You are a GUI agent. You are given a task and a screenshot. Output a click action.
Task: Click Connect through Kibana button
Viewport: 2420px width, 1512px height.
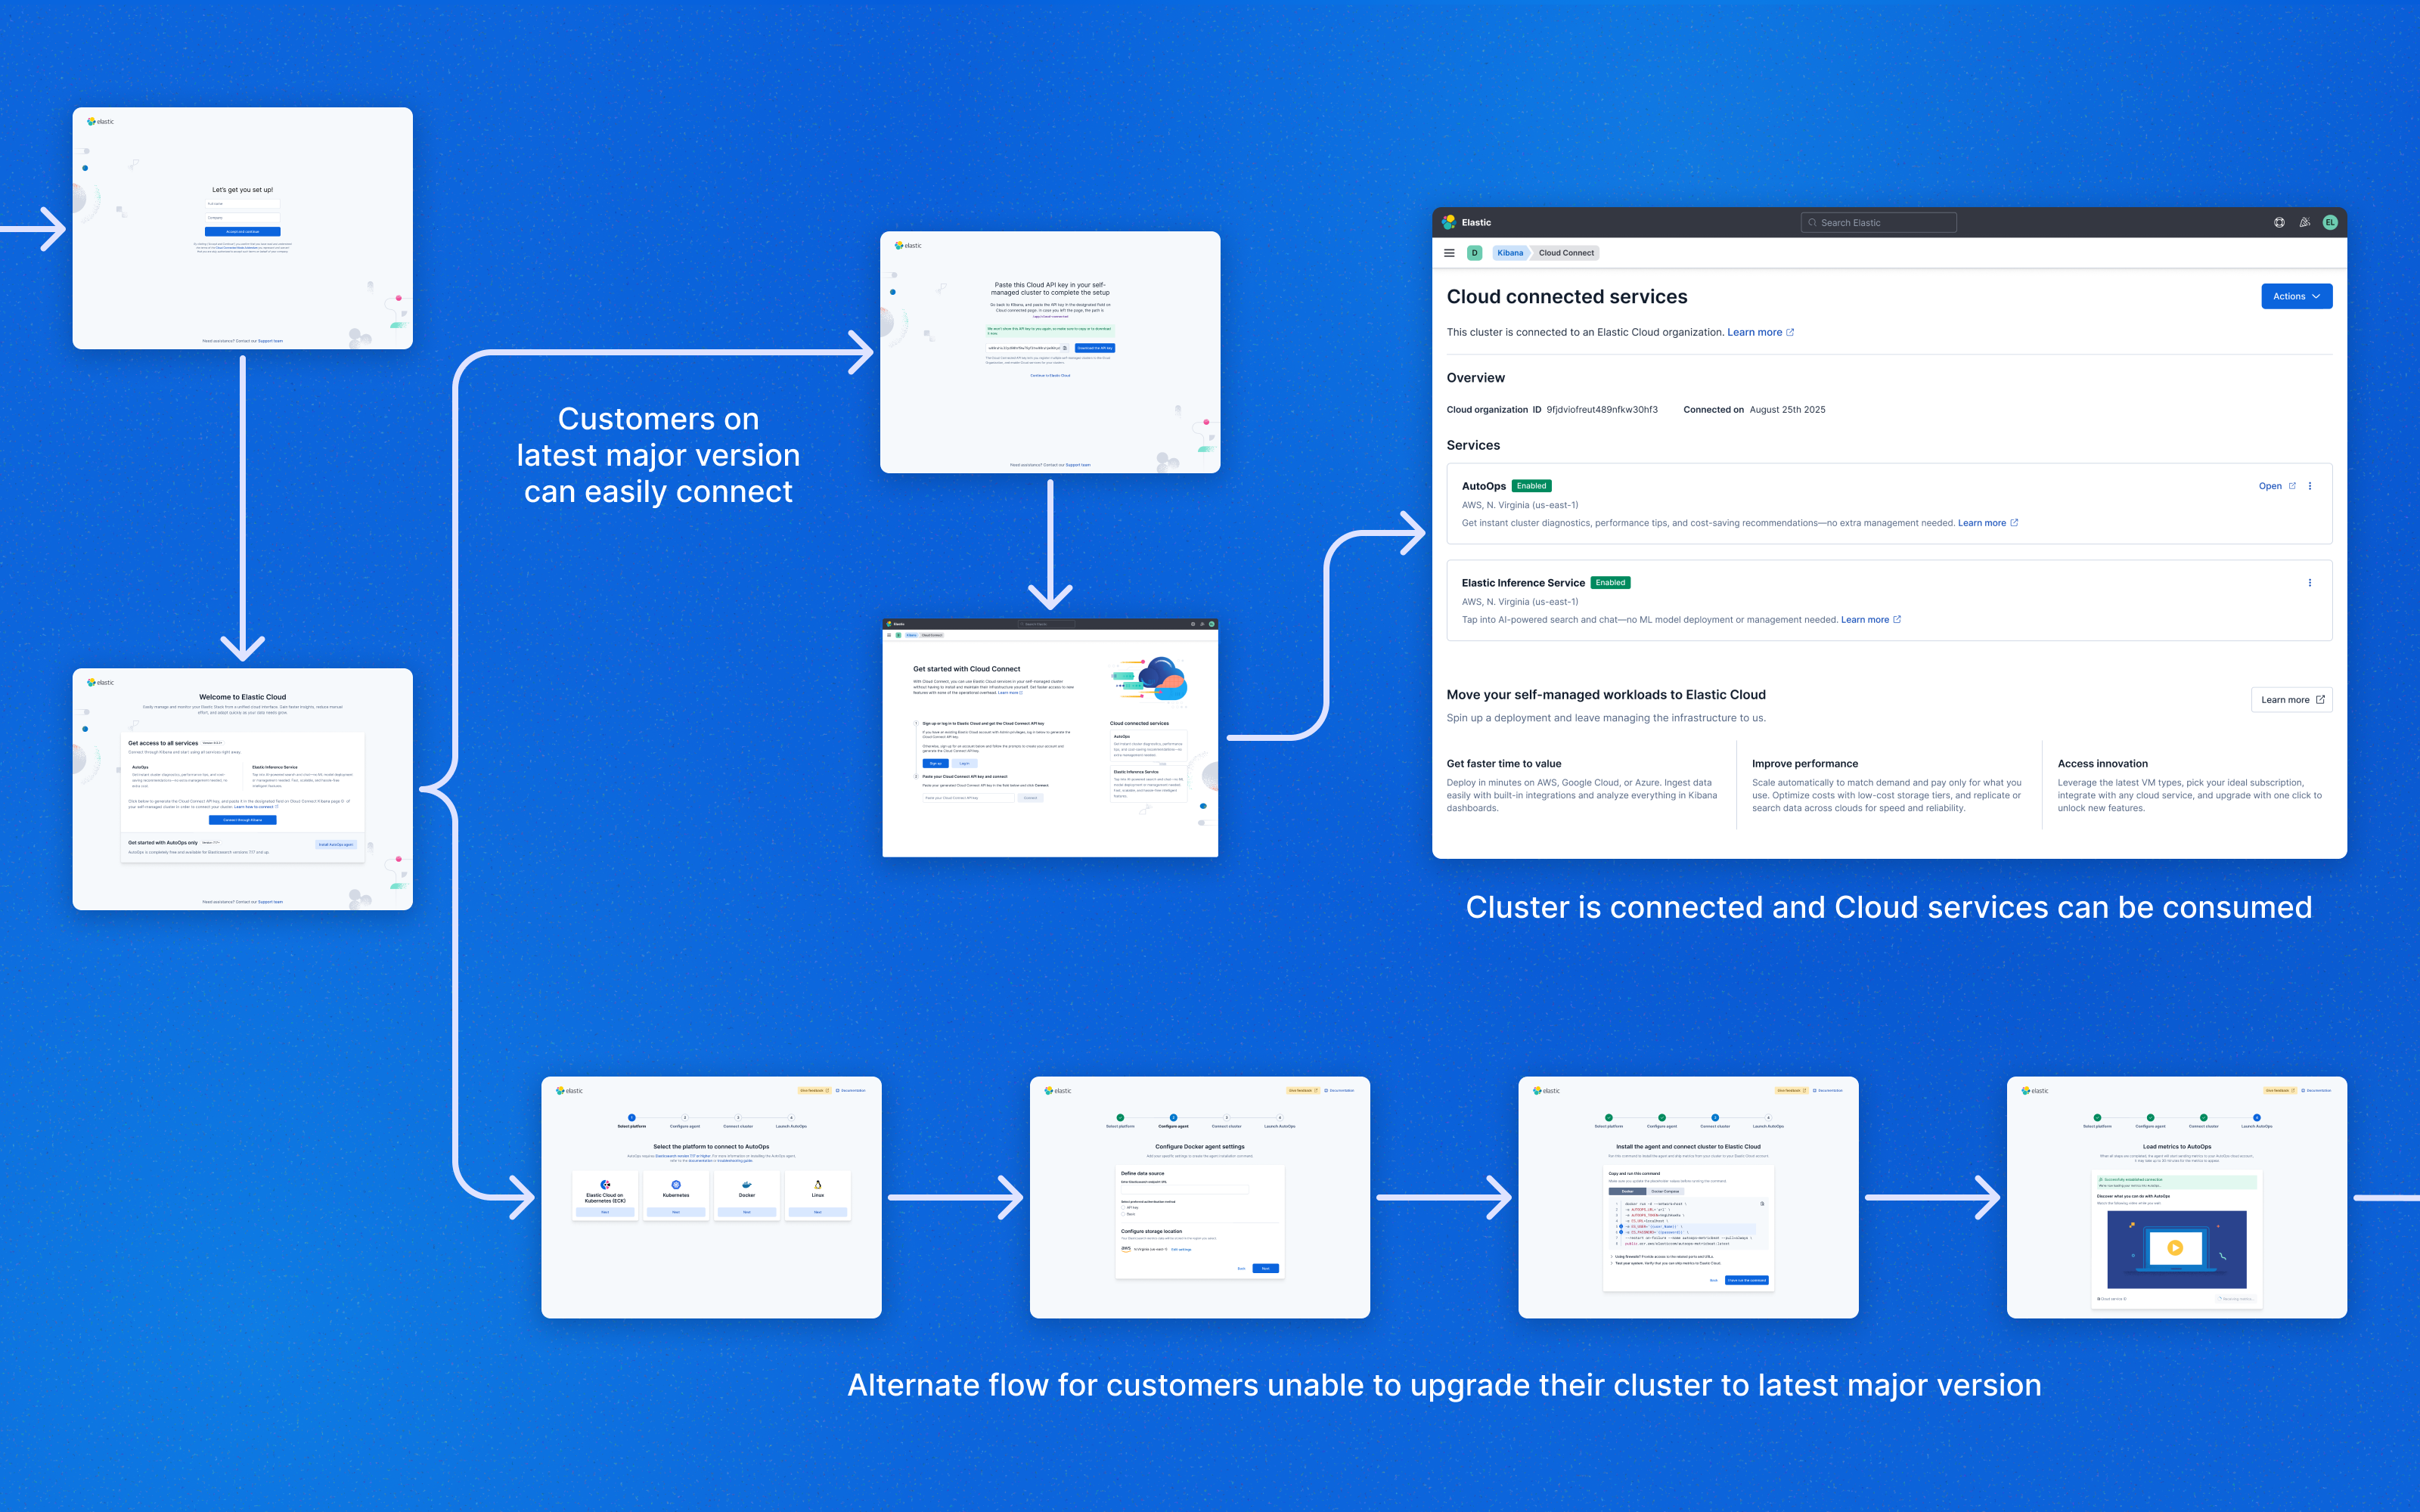click(243, 820)
